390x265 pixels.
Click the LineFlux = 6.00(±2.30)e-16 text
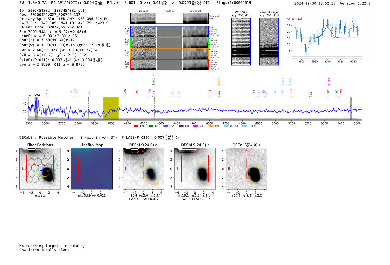click(x=48, y=36)
